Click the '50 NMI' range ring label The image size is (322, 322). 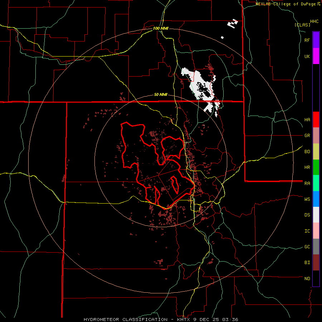pos(161,94)
